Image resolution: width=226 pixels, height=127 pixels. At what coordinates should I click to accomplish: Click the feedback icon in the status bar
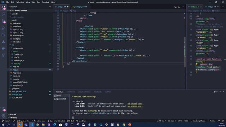tap(219, 121)
